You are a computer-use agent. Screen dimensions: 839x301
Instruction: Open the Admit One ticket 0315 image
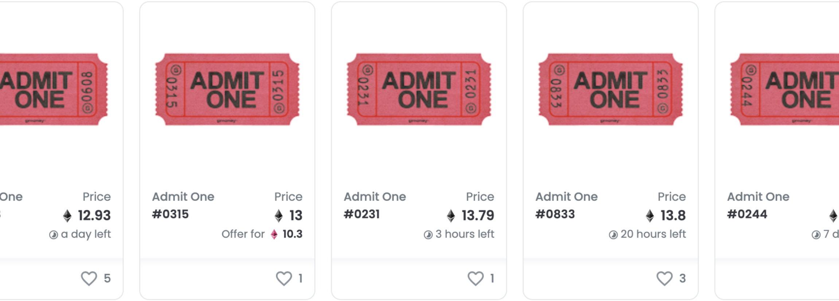coord(227,89)
